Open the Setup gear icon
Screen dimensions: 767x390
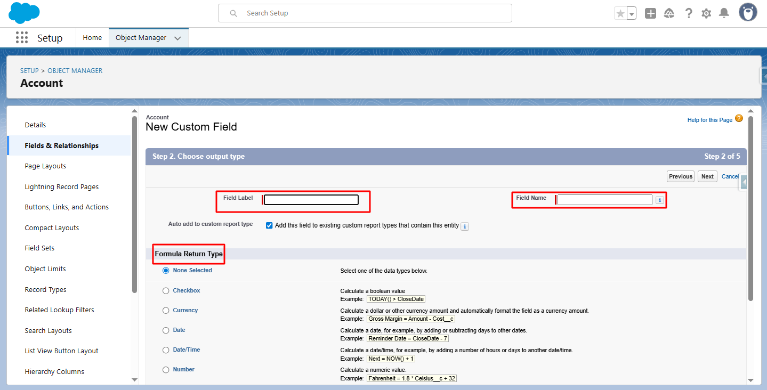tap(706, 13)
